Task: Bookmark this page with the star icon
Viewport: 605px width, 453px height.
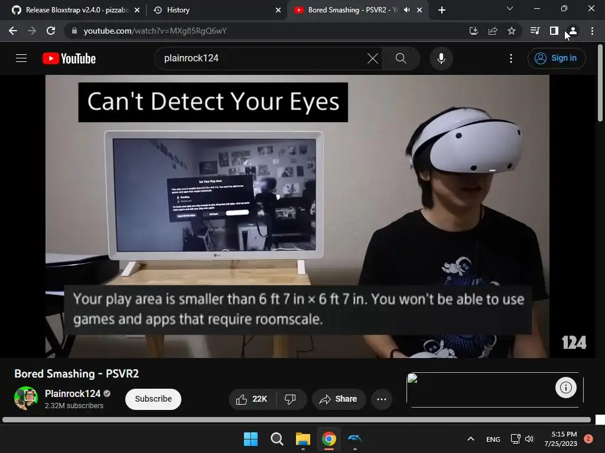Action: point(512,31)
